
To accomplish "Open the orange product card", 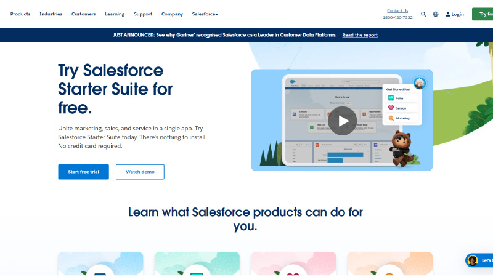I will click(390, 264).
